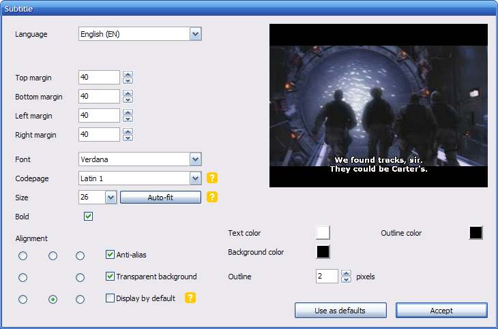Enable Display by default checkbox
Screen dimensions: 498x329
(x=110, y=298)
